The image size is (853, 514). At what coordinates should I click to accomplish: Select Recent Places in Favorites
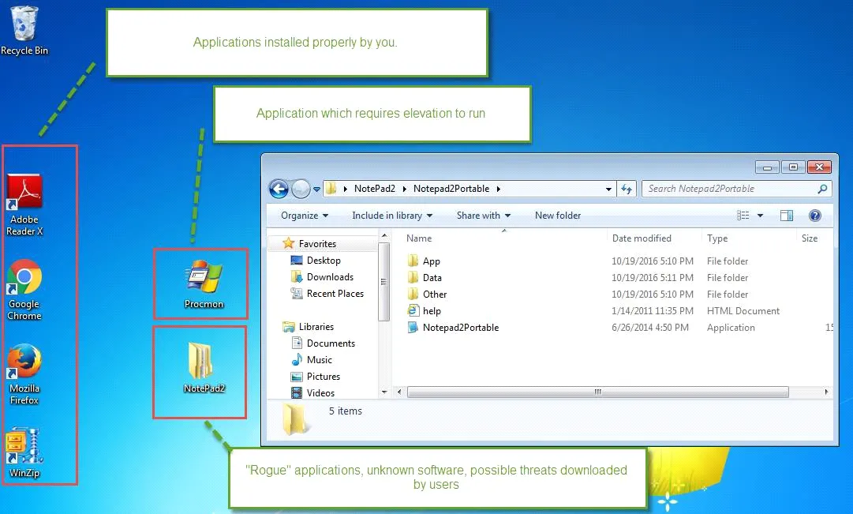coord(334,293)
